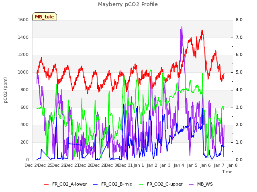Select the 7.0 right axis tick label

[x=239, y=37]
